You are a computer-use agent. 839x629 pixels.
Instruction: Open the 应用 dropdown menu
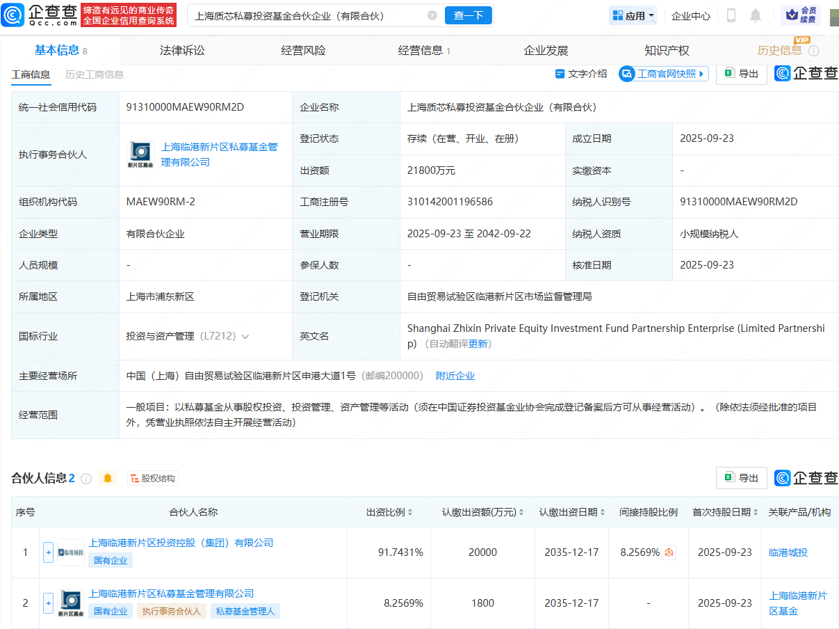633,15
